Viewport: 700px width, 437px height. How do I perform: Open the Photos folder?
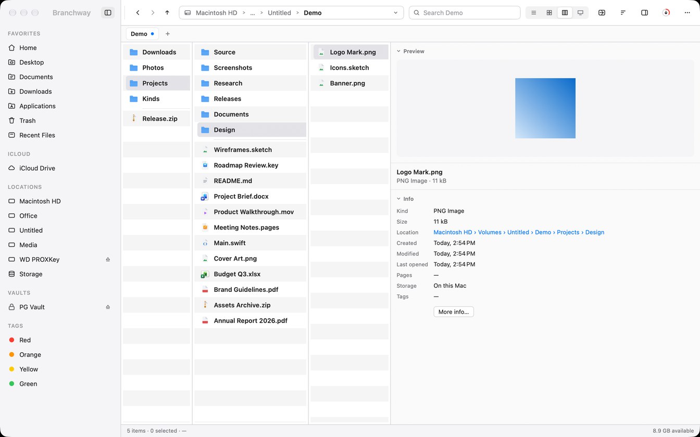[x=158, y=68]
